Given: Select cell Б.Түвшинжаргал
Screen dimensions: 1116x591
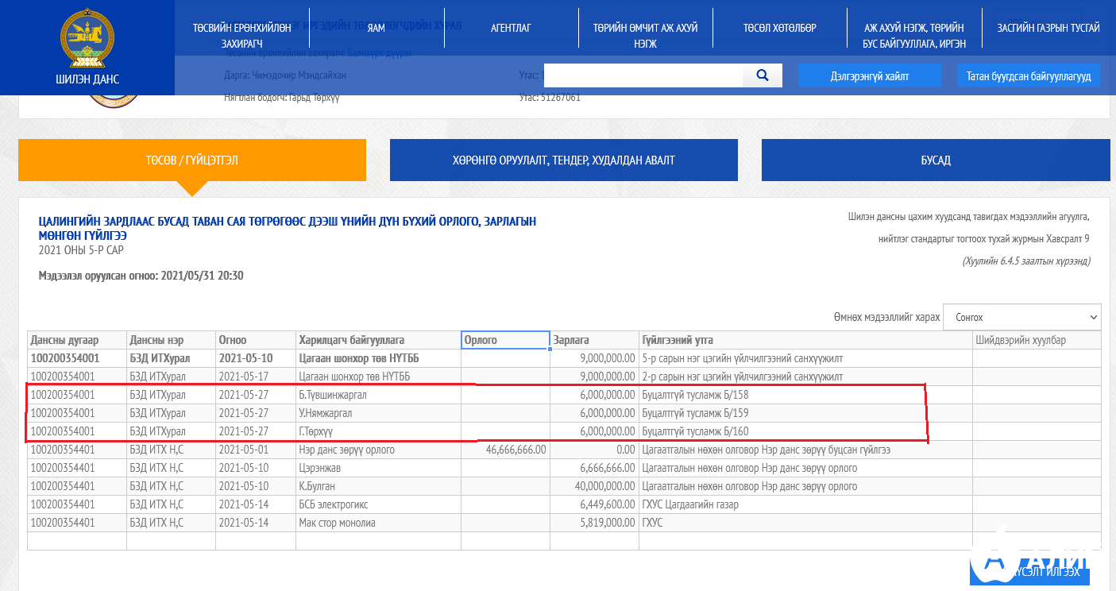Looking at the screenshot, I should (378, 395).
